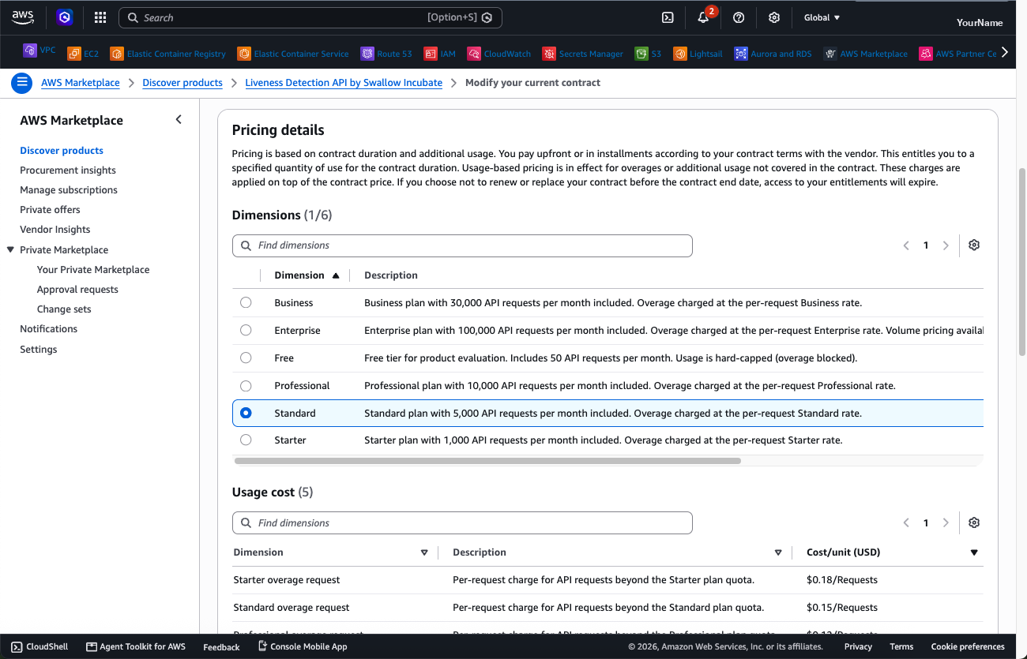Open Manage subscriptions in side navigation
The width and height of the screenshot is (1027, 659).
click(69, 190)
